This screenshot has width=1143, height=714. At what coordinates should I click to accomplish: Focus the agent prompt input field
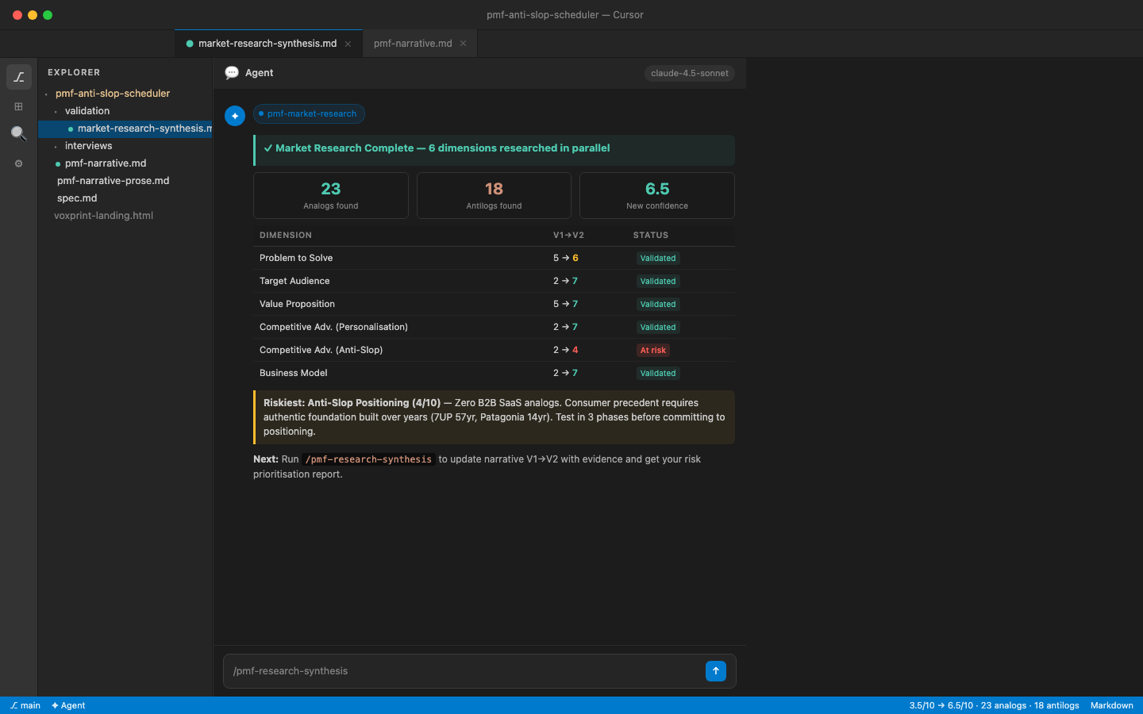point(464,671)
